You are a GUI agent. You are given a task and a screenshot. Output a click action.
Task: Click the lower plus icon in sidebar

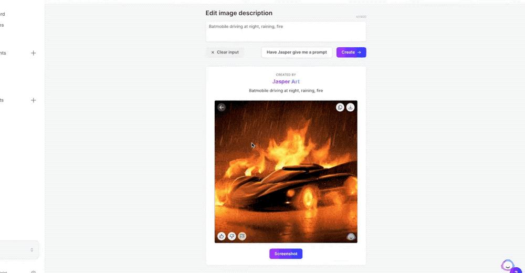33,100
